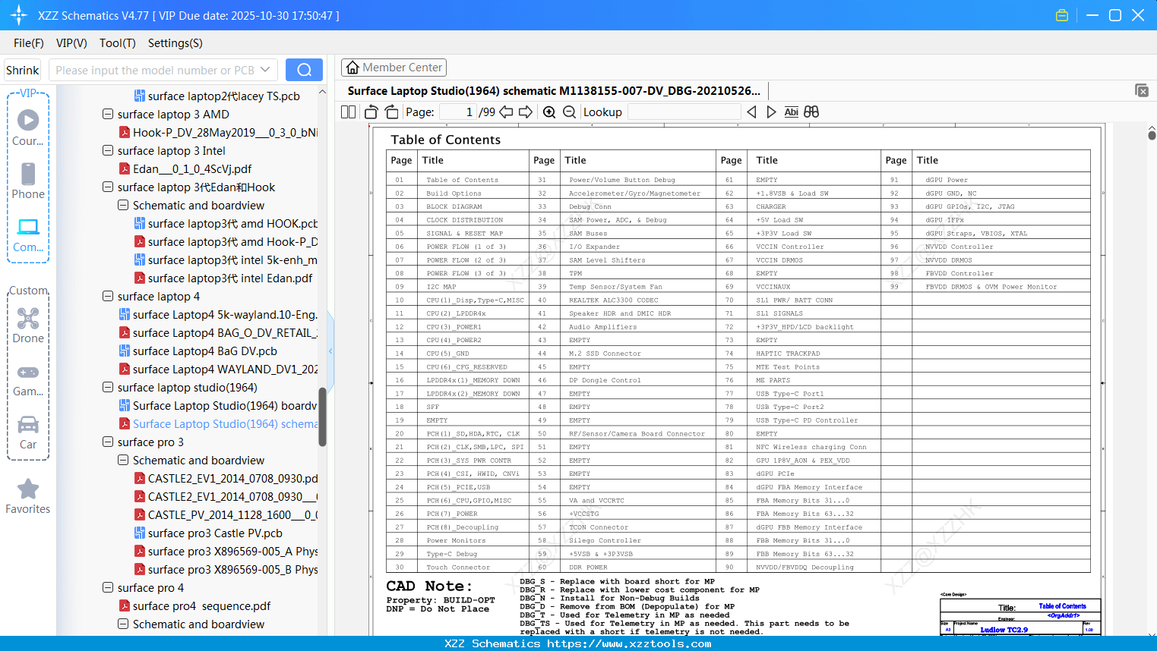Click the document viewer scrollbar thumb
1157x651 pixels.
click(x=1152, y=136)
